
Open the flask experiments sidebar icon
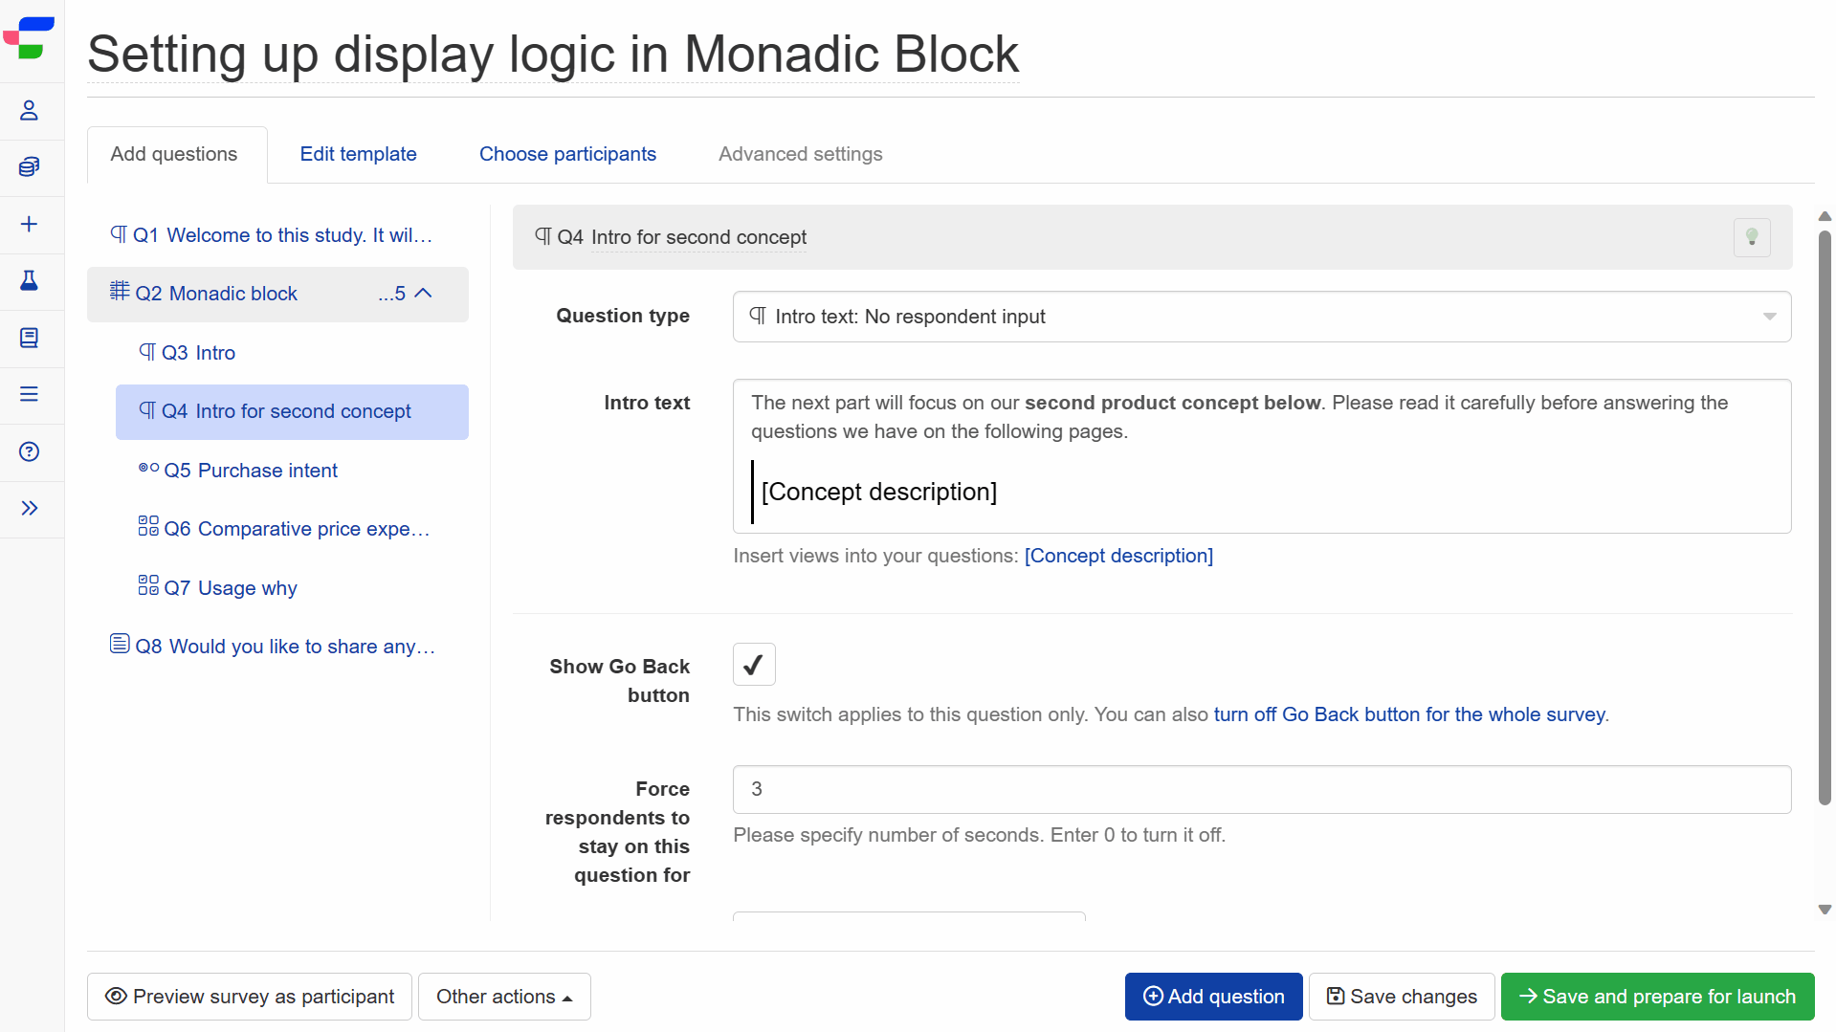29,280
